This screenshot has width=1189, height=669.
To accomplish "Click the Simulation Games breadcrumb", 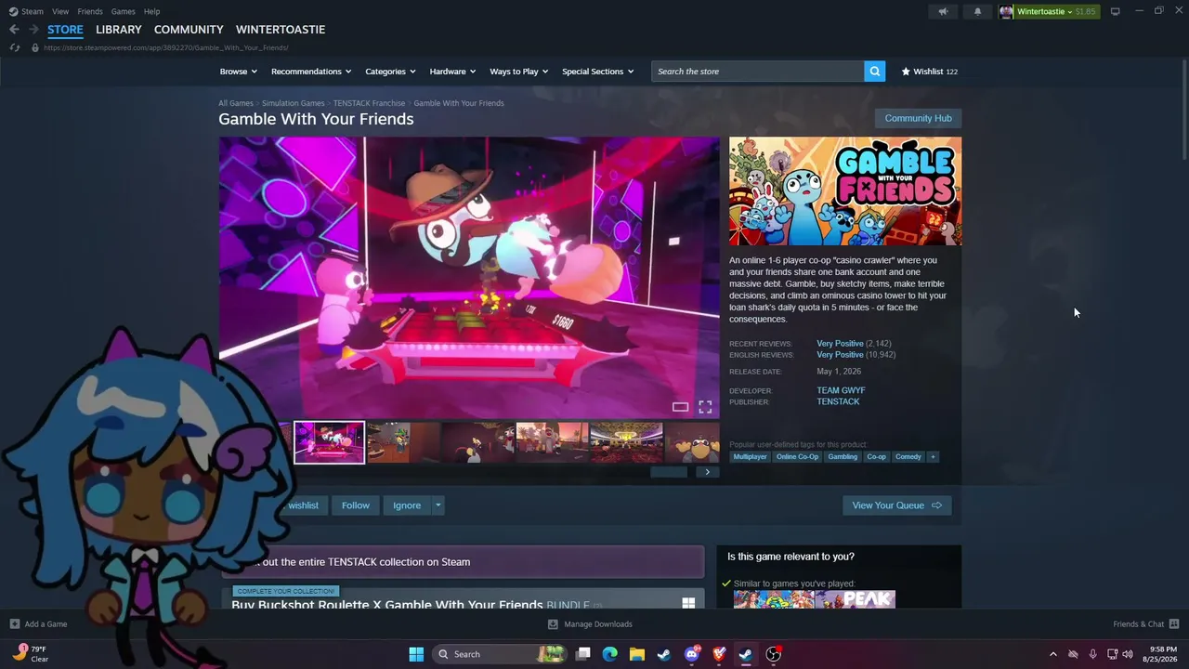I will coord(294,103).
